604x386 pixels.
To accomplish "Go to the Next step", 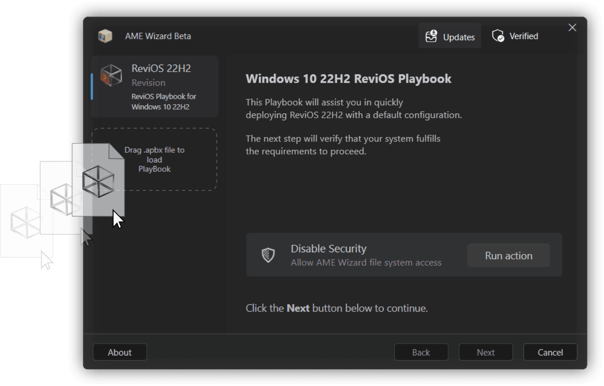I will pyautogui.click(x=486, y=352).
